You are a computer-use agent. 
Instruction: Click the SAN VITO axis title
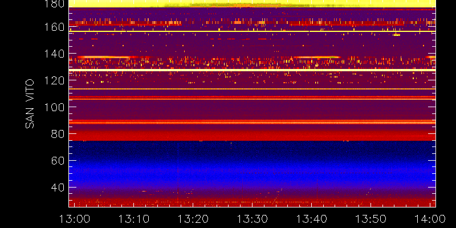coord(30,104)
